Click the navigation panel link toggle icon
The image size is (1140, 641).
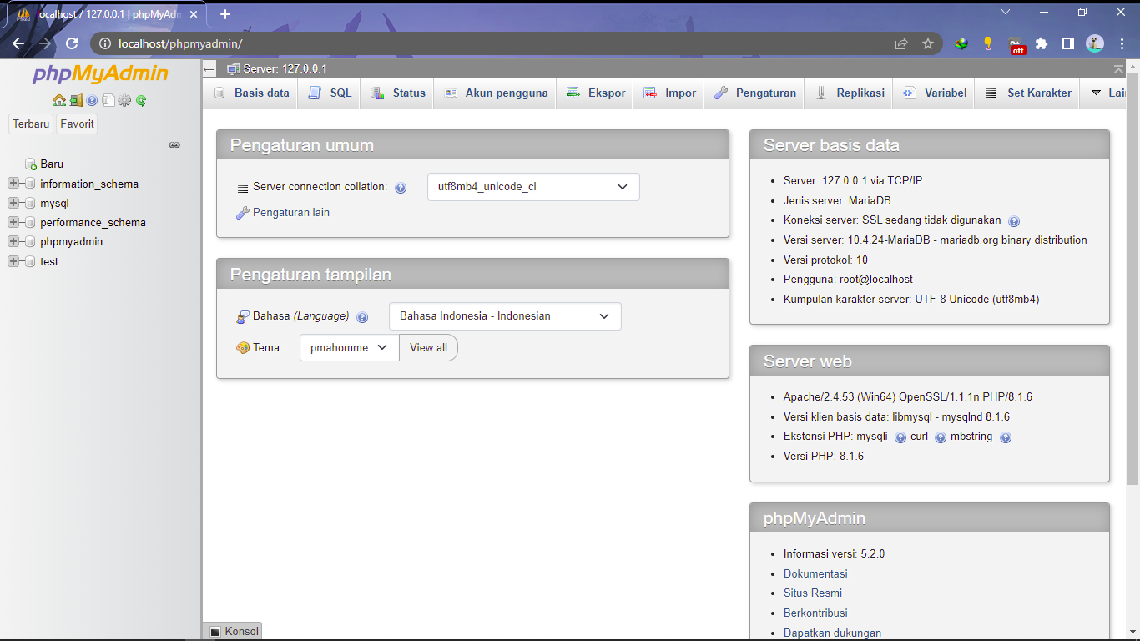tap(174, 144)
